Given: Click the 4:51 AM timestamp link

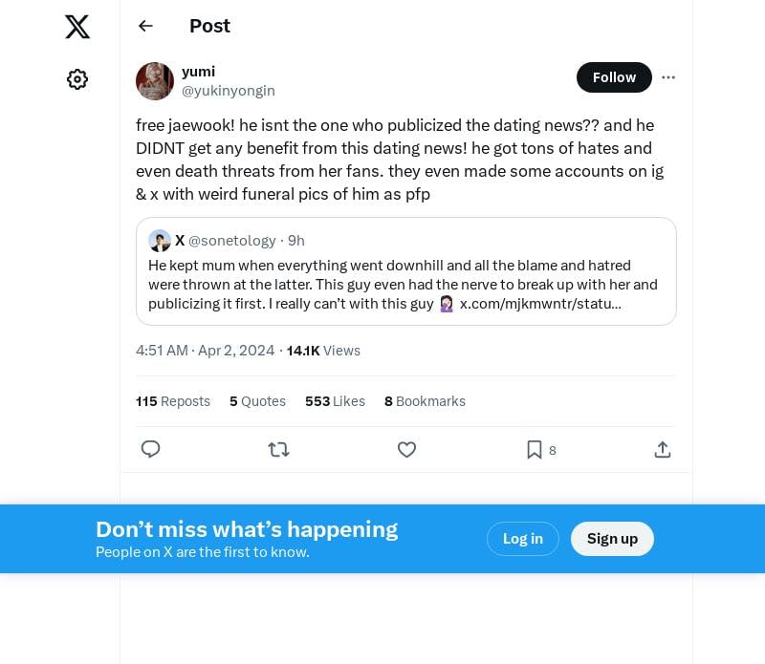Looking at the screenshot, I should tap(206, 351).
